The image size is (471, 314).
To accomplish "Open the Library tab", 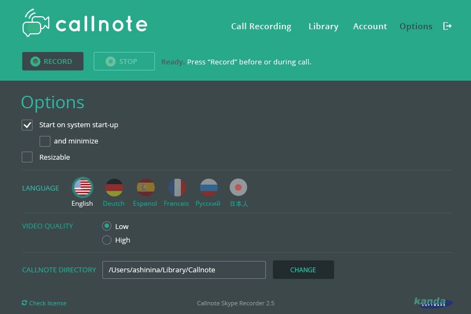I will pos(323,27).
